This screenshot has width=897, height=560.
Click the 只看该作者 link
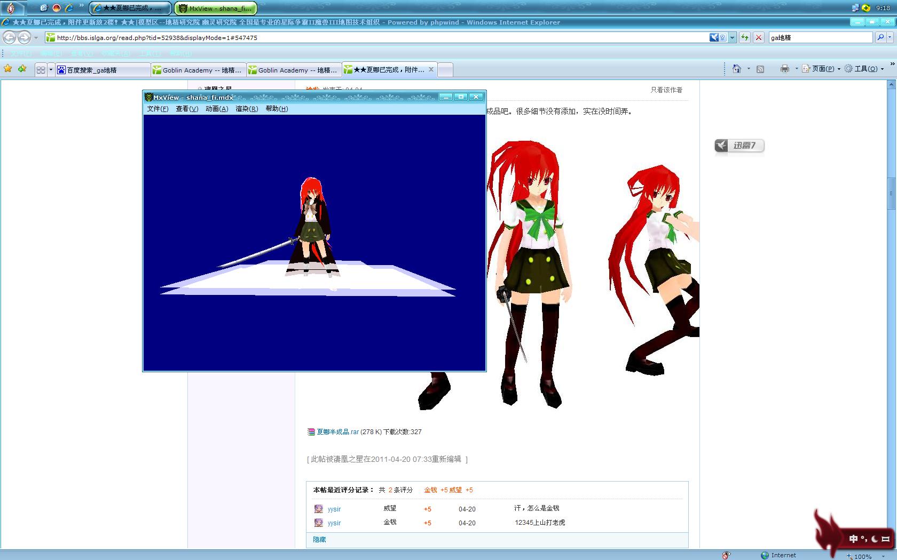click(666, 90)
